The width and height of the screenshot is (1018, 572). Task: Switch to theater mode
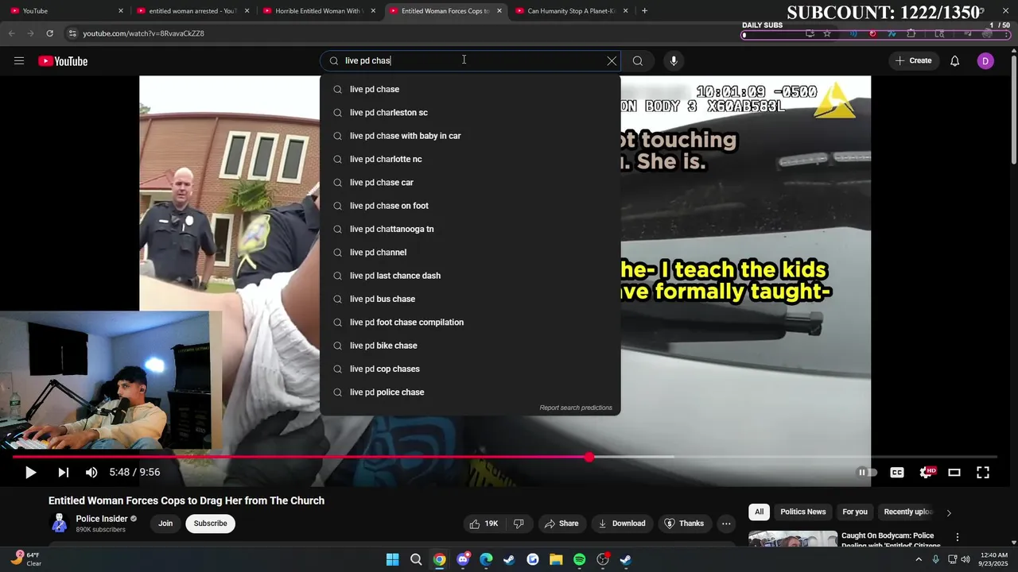point(954,473)
